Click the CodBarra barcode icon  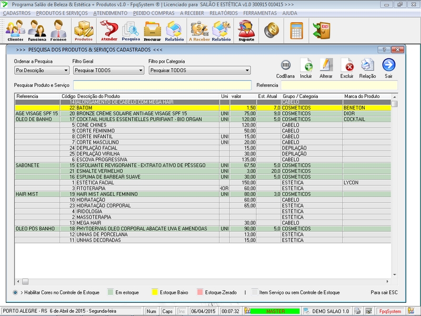285,67
